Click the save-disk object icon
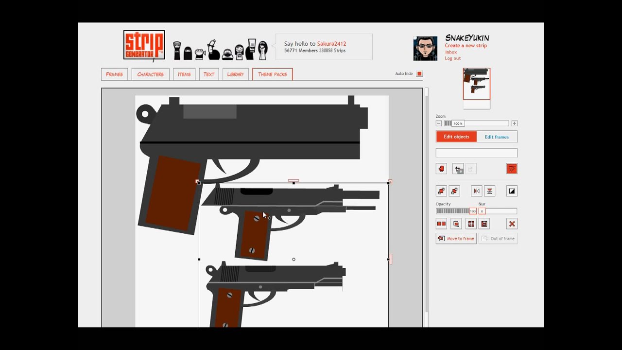622x350 pixels. [x=484, y=224]
